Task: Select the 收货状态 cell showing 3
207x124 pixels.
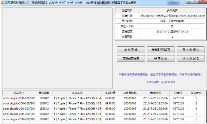Action: [x=196, y=109]
